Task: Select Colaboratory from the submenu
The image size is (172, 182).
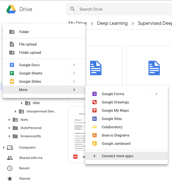Action: coord(127,127)
